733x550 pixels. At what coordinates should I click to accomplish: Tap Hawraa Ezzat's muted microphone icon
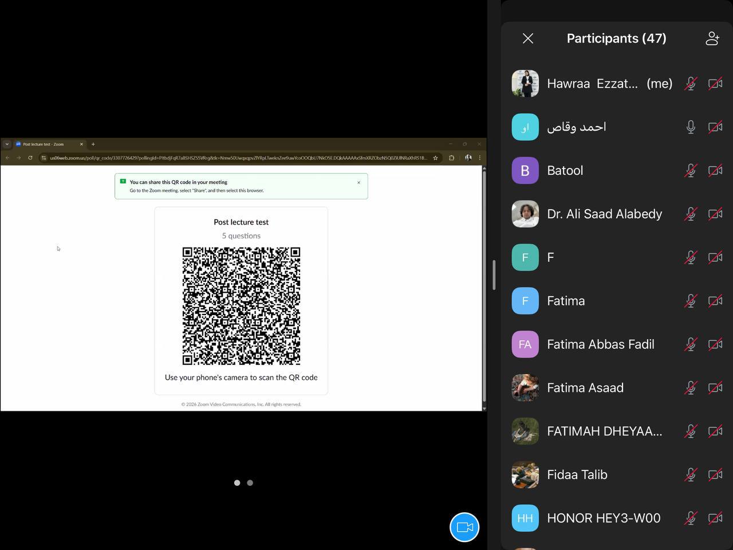click(x=691, y=84)
